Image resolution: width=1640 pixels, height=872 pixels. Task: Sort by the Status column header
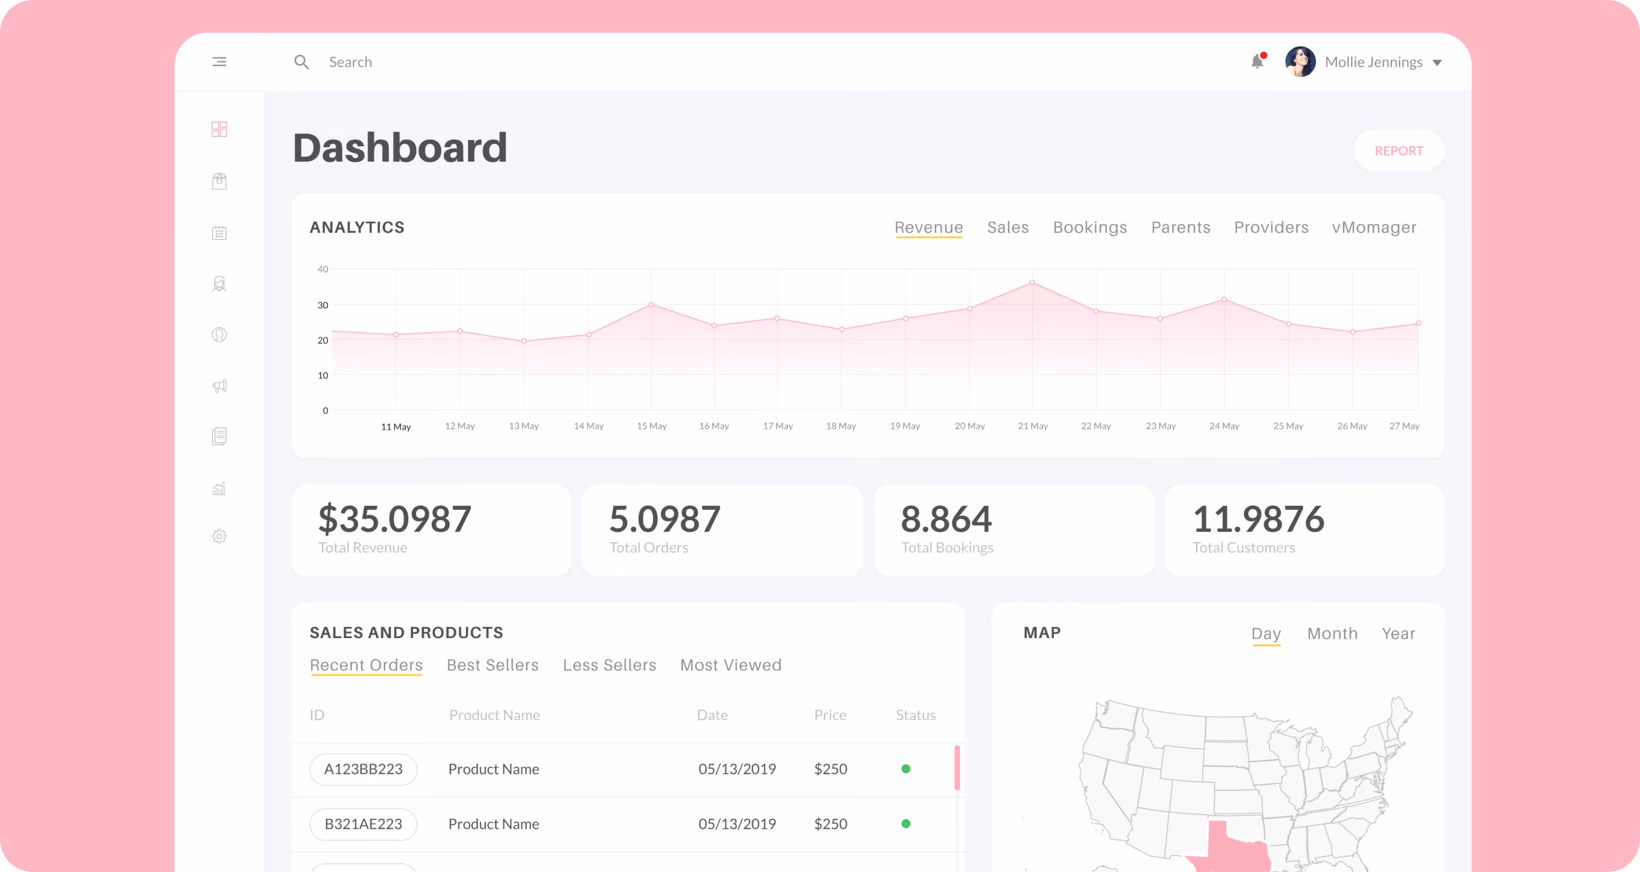pos(915,716)
